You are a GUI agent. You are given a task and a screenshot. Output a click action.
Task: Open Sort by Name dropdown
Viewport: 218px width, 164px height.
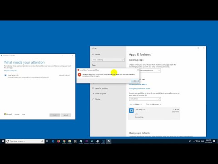[x=135, y=104]
